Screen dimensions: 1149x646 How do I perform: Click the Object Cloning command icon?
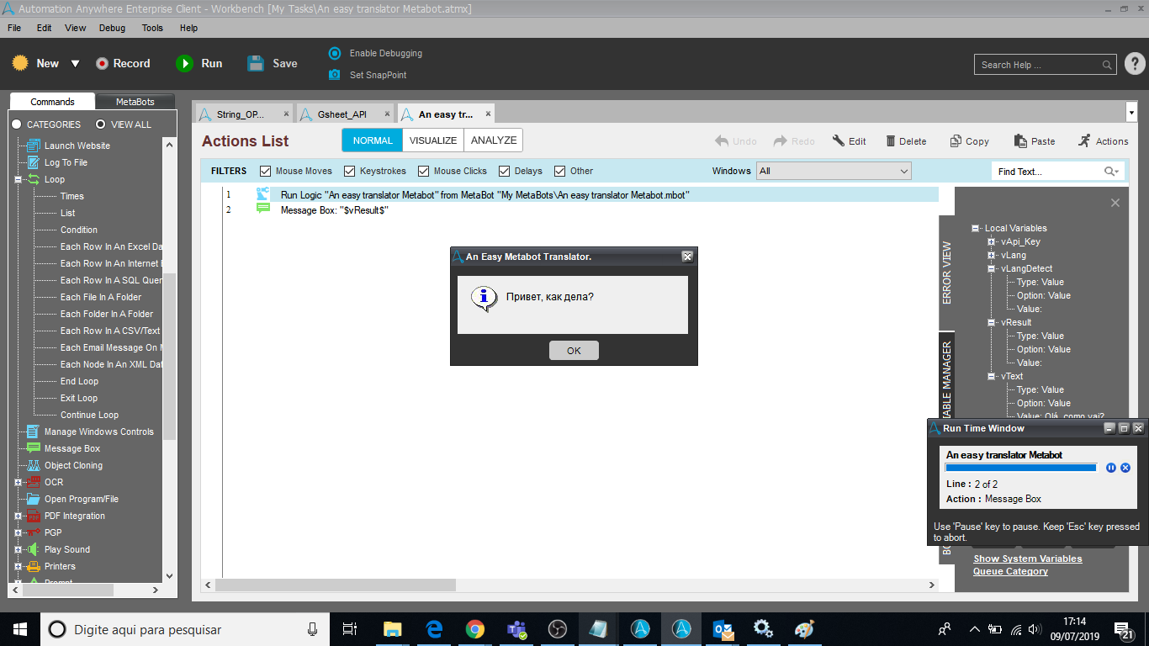tap(34, 465)
